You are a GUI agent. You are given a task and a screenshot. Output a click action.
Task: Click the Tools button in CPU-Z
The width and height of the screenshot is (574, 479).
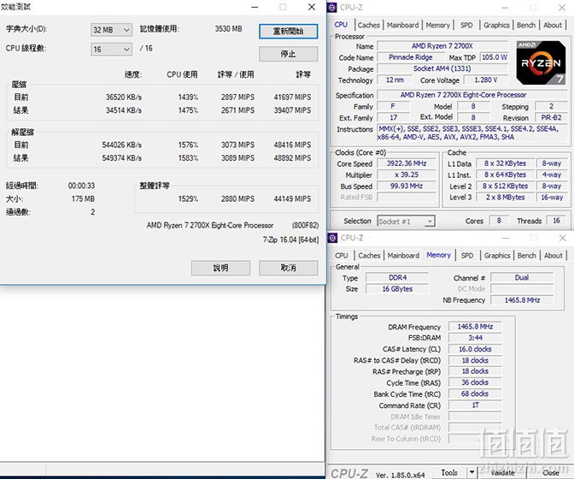click(x=449, y=472)
